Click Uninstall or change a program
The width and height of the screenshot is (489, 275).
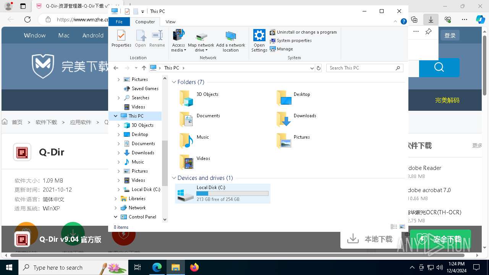click(303, 32)
